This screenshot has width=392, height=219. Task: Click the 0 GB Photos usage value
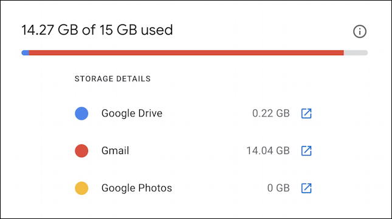point(278,188)
